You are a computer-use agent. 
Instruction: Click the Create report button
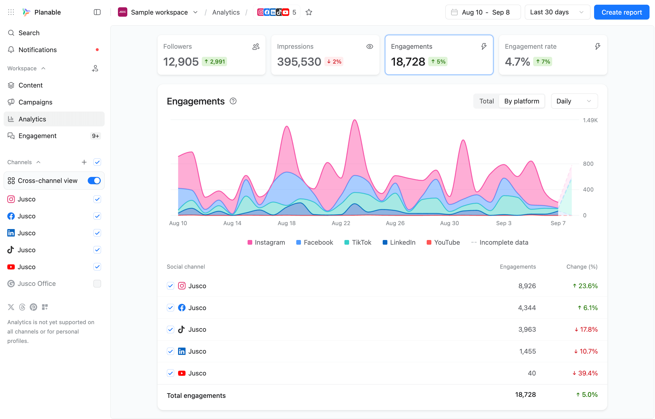click(621, 12)
